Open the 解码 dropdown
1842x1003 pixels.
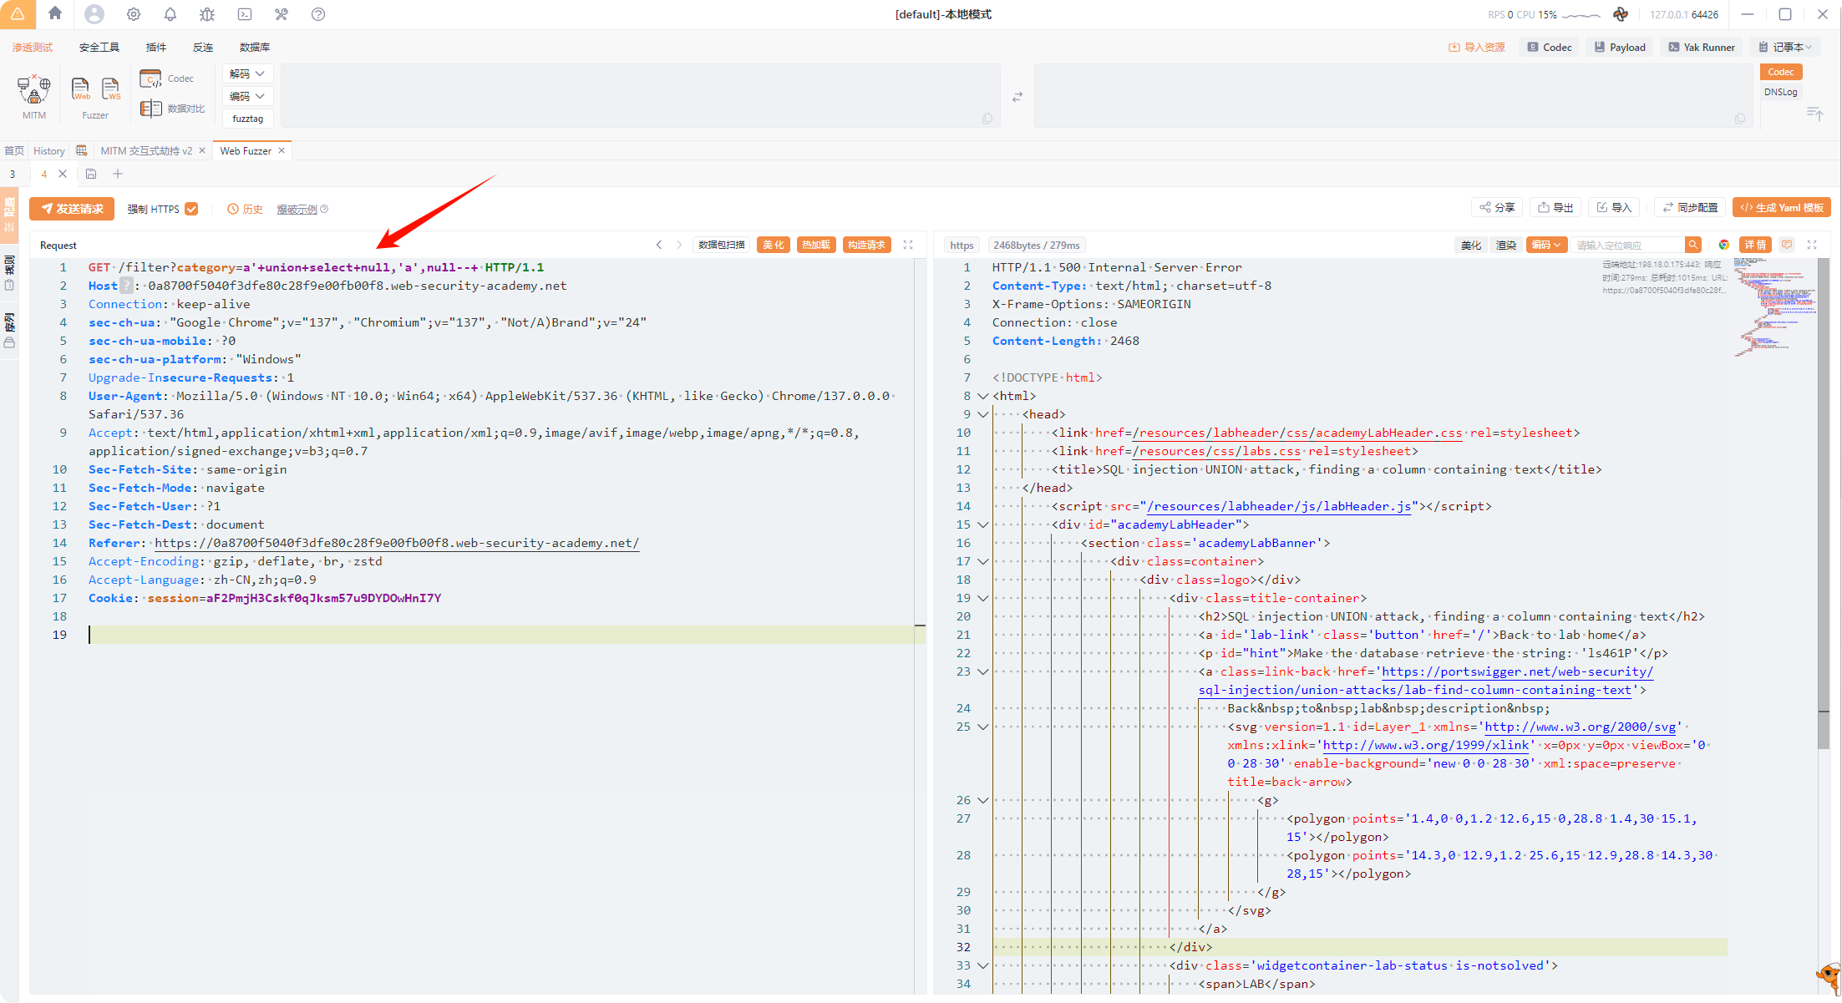click(x=247, y=73)
